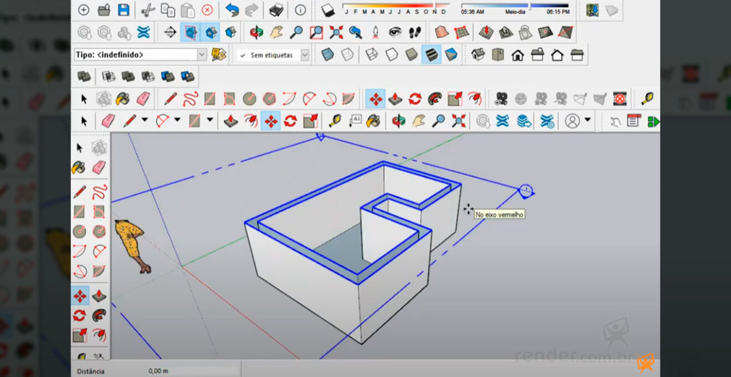Click the Add Location map icon
The image size is (731, 377).
592,9
